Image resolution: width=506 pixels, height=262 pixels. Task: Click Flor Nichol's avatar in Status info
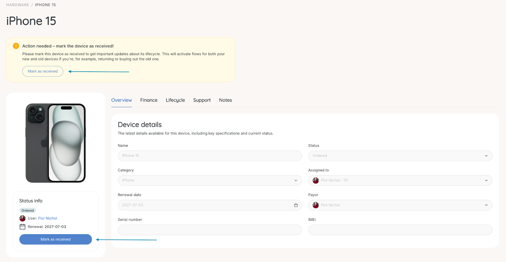click(22, 218)
